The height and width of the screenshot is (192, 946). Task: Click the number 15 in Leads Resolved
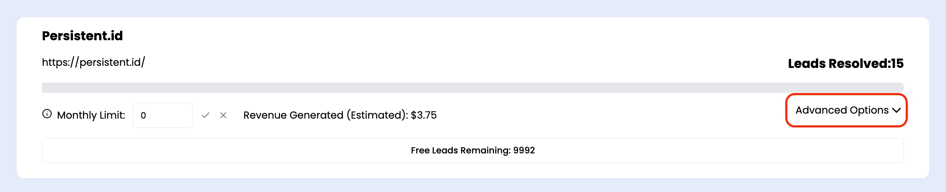897,63
